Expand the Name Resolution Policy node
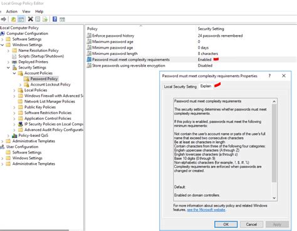The image size is (297, 231). pos(8,51)
